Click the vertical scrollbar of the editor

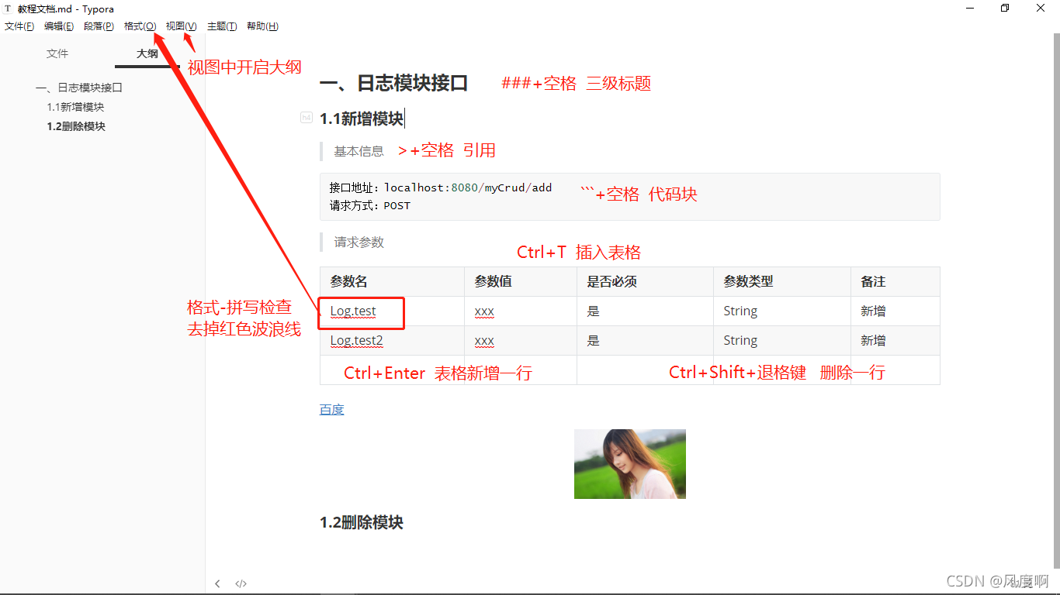tap(1056, 302)
